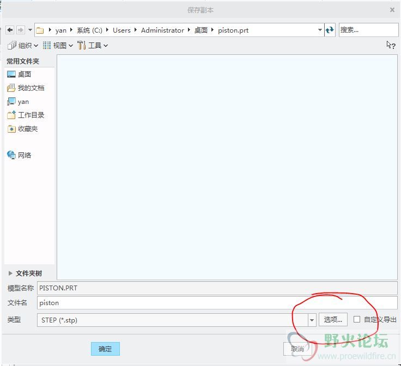Select 系统 (C:) in the path breadcrumb
Viewport: 401px width, 366px height.
89,30
